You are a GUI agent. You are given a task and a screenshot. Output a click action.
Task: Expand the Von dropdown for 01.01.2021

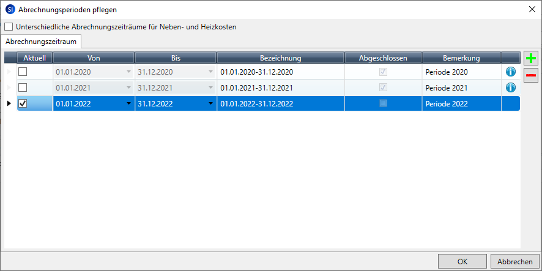pos(128,87)
